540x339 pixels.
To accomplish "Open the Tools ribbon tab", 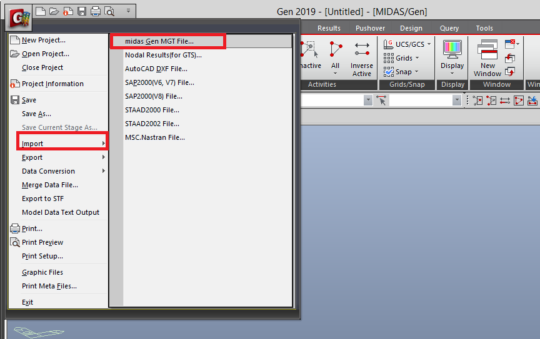I will click(484, 28).
